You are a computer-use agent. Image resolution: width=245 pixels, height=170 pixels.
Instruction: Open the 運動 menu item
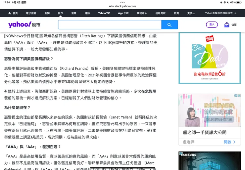87,13
